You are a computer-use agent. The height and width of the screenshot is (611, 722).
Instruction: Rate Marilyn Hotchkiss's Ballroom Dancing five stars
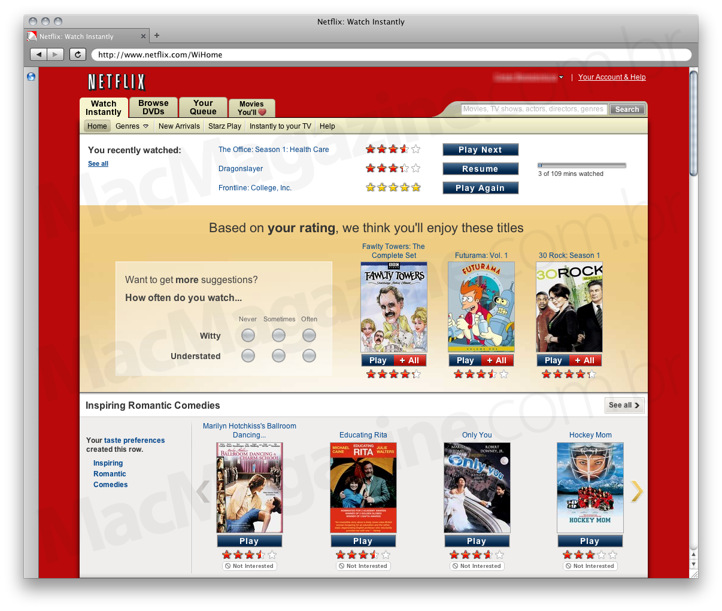[272, 555]
